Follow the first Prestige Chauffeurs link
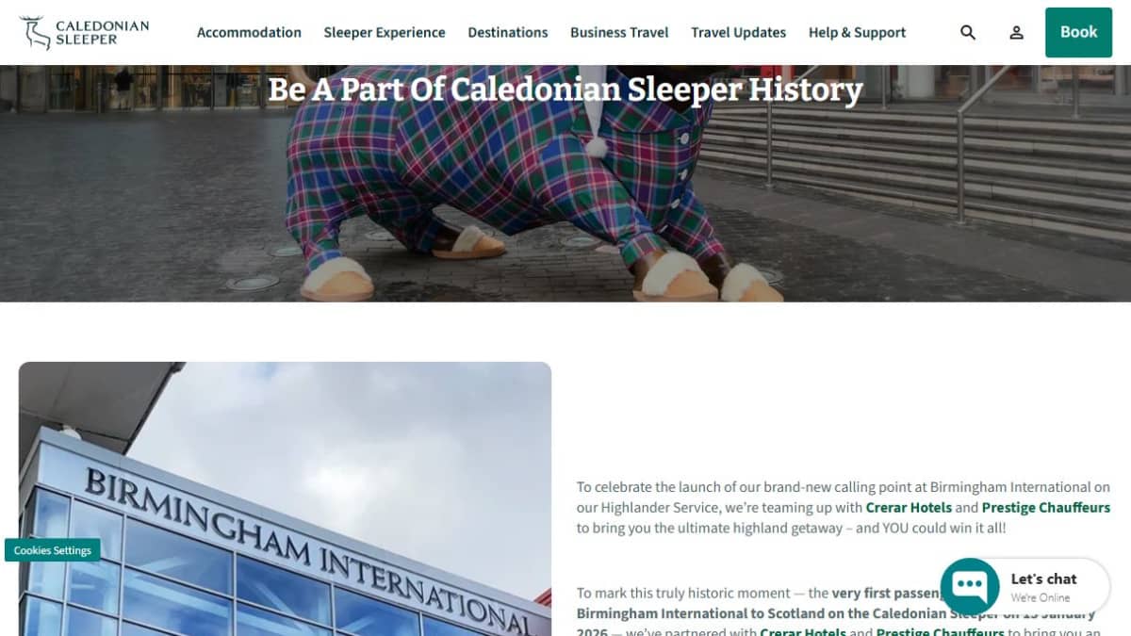 (x=1046, y=507)
